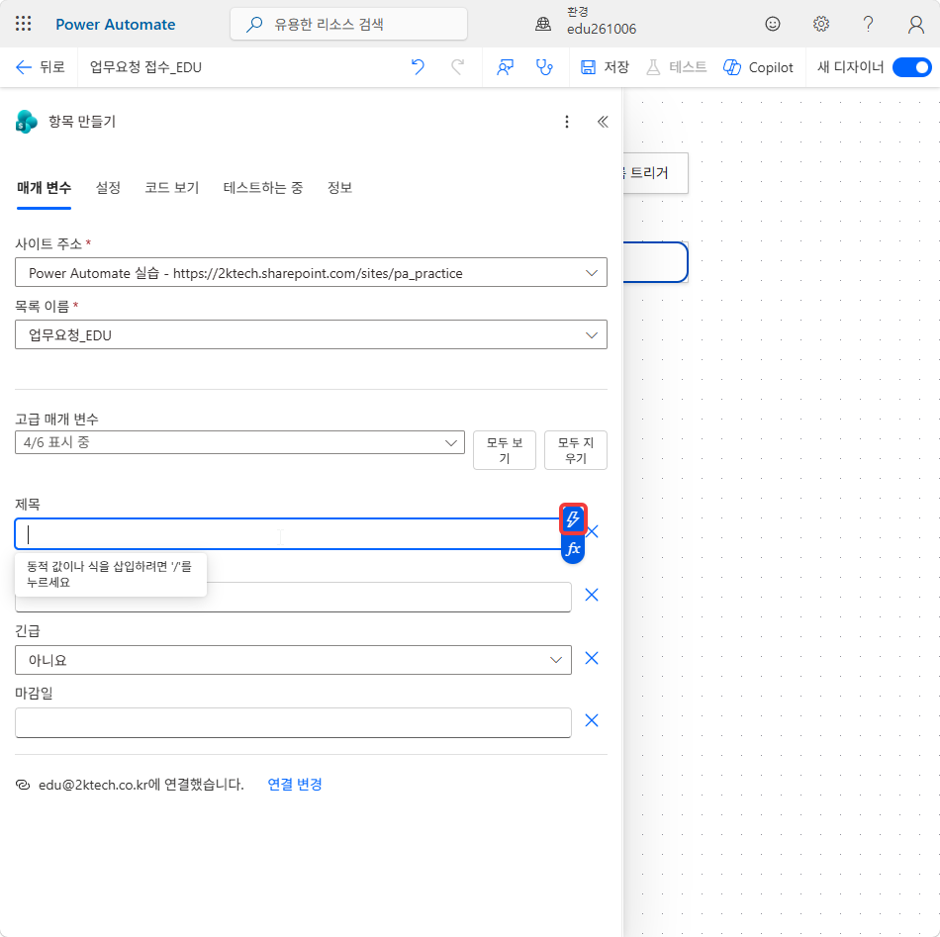Remove the 제목 parameter with X
This screenshot has height=937, width=940.
594,531
